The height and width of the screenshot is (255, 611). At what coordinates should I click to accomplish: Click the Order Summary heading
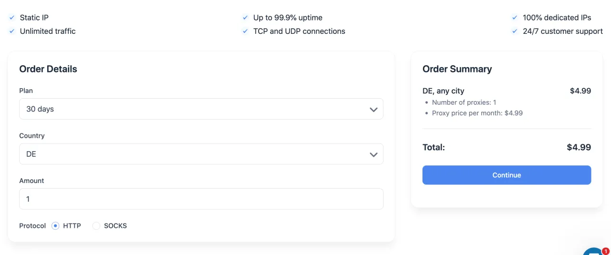457,69
